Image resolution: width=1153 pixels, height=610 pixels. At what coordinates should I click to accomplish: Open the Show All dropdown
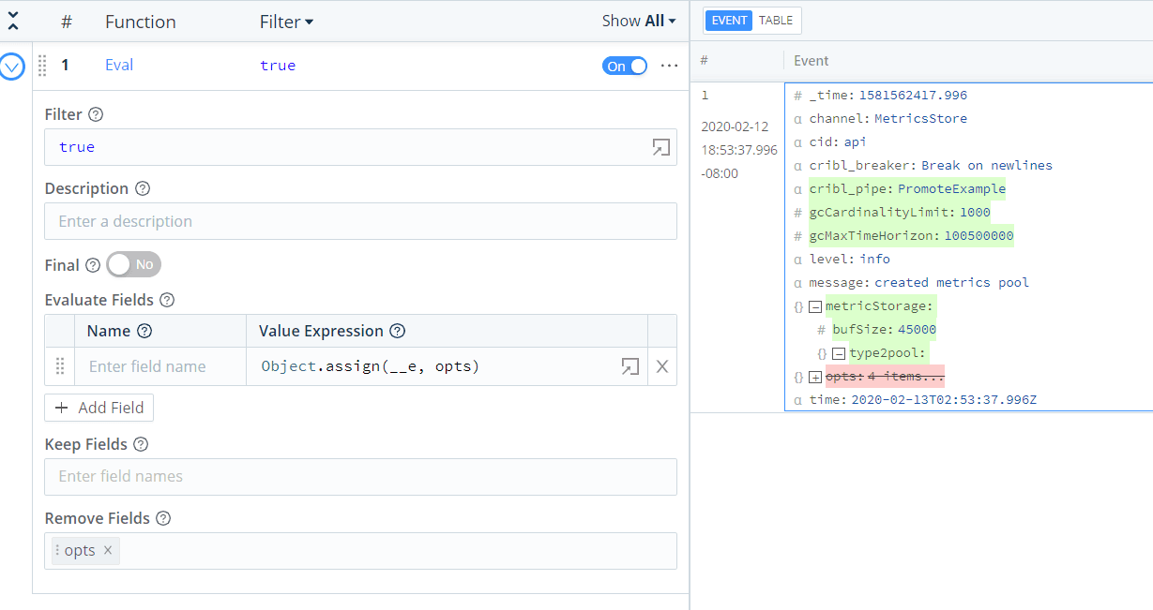(x=638, y=21)
